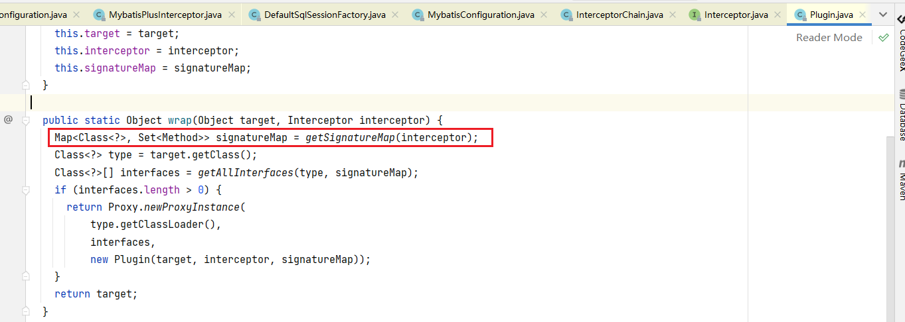Open the Database tool window
The height and width of the screenshot is (322, 905).
tap(901, 116)
